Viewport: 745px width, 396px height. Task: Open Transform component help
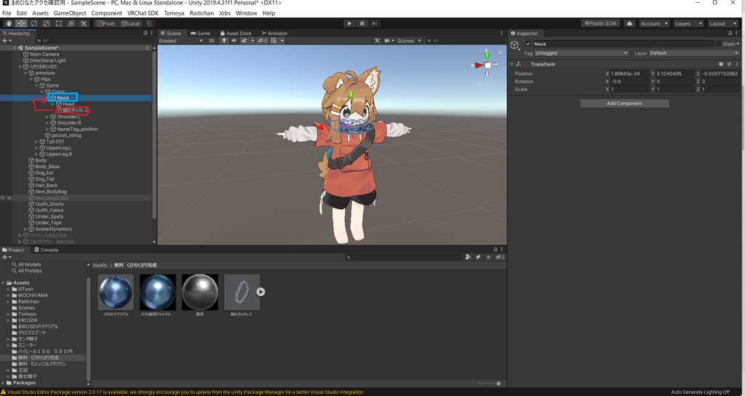pos(721,64)
